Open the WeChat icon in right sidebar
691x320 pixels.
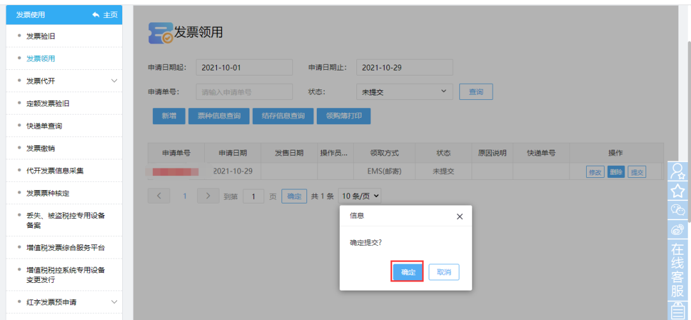[678, 211]
